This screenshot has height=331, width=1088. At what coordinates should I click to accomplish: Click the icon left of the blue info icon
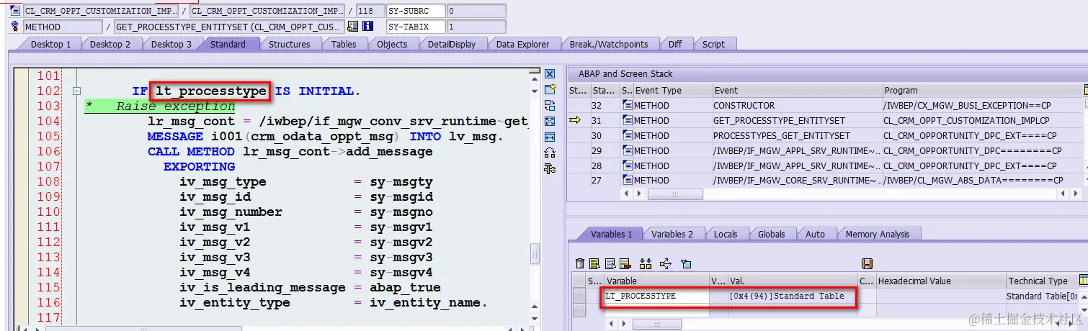[353, 27]
